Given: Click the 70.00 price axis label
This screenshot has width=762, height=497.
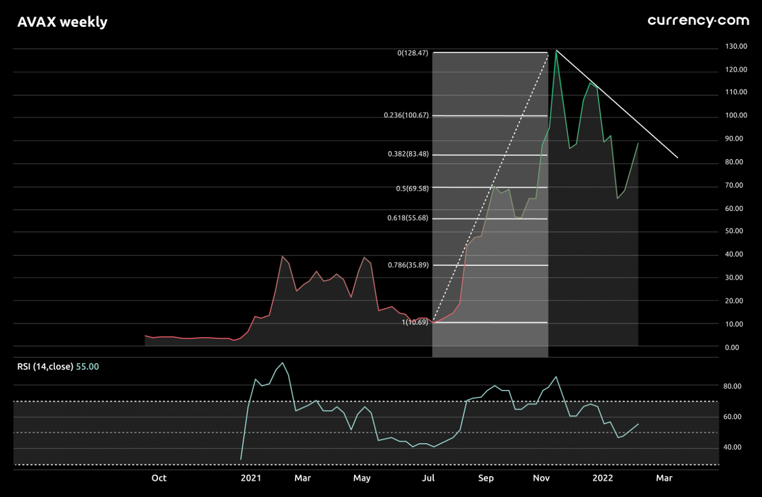Looking at the screenshot, I should tap(734, 185).
